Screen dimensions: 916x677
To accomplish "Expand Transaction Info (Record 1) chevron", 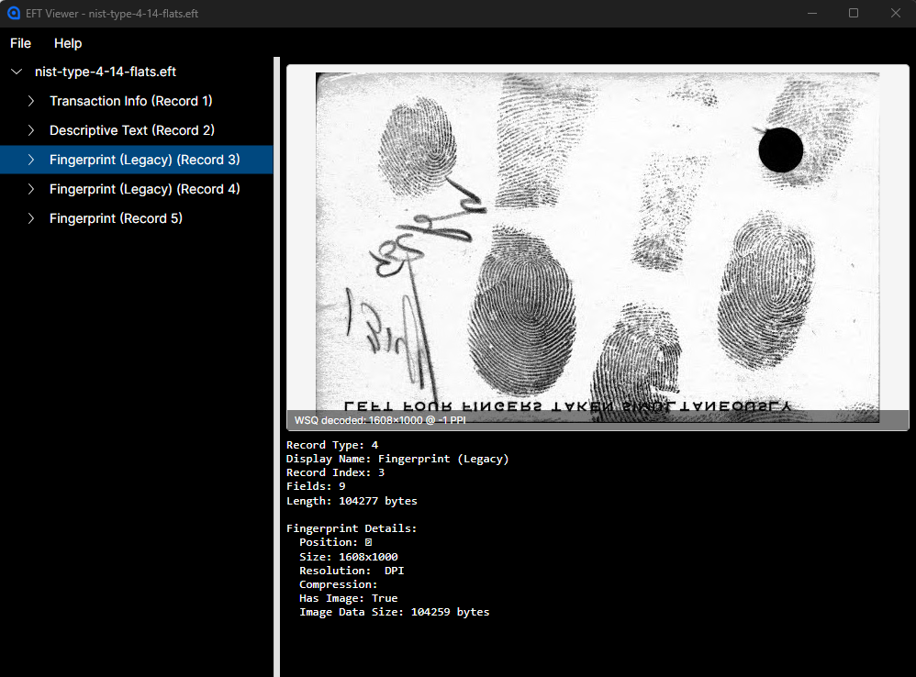I will pos(31,101).
